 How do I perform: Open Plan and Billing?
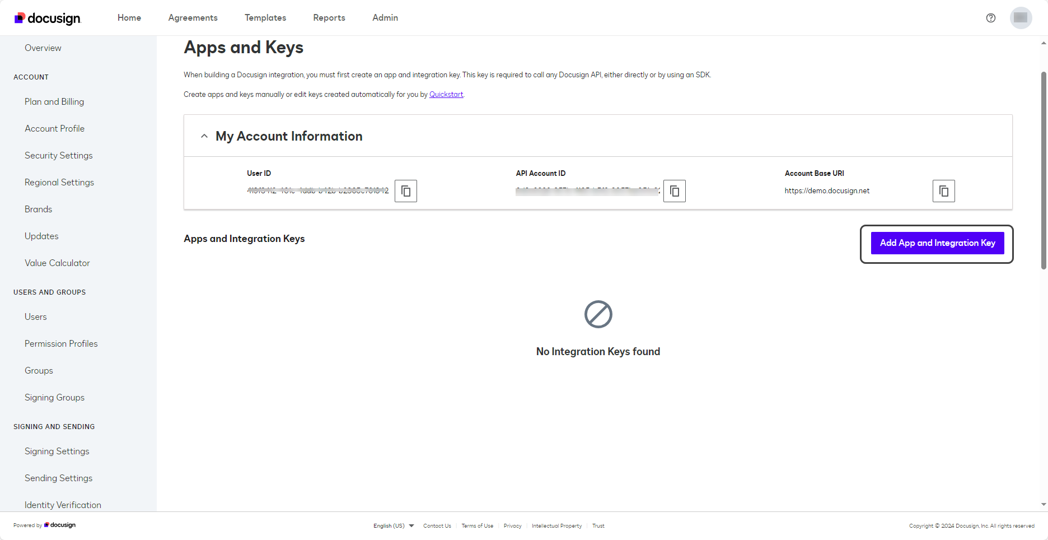(54, 102)
